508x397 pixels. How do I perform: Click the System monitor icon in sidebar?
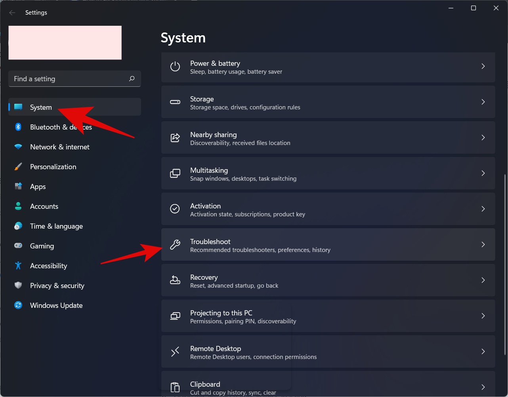[18, 107]
